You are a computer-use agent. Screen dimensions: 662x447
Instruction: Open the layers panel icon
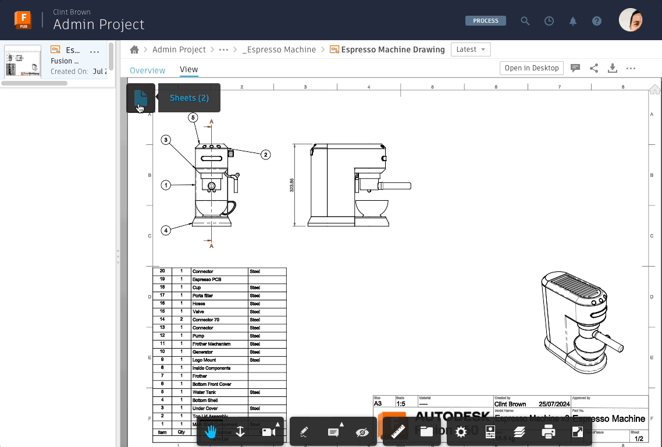click(519, 431)
